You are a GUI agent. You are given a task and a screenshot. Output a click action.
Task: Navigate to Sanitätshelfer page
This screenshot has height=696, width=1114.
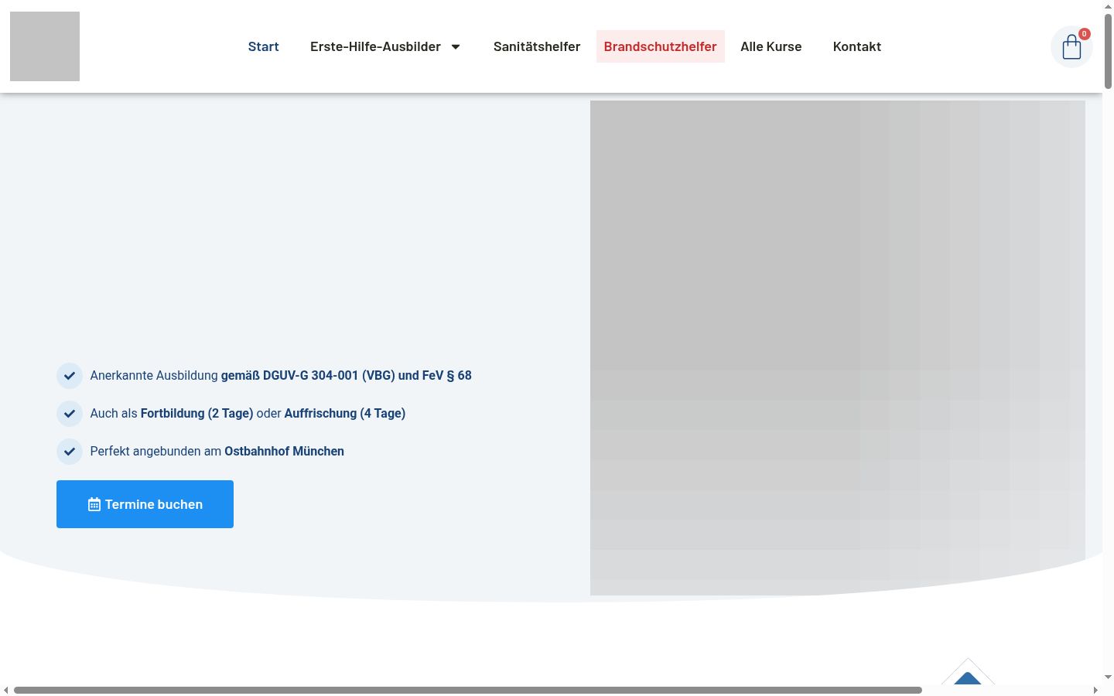click(x=537, y=46)
